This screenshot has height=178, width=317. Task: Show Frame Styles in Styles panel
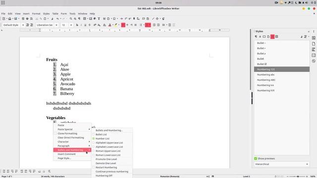point(264,37)
